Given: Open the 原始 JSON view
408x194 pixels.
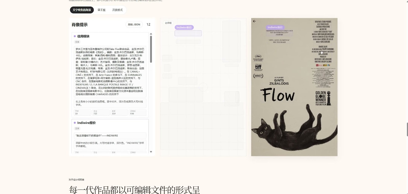Looking at the screenshot, I should pyautogui.click(x=134, y=24).
